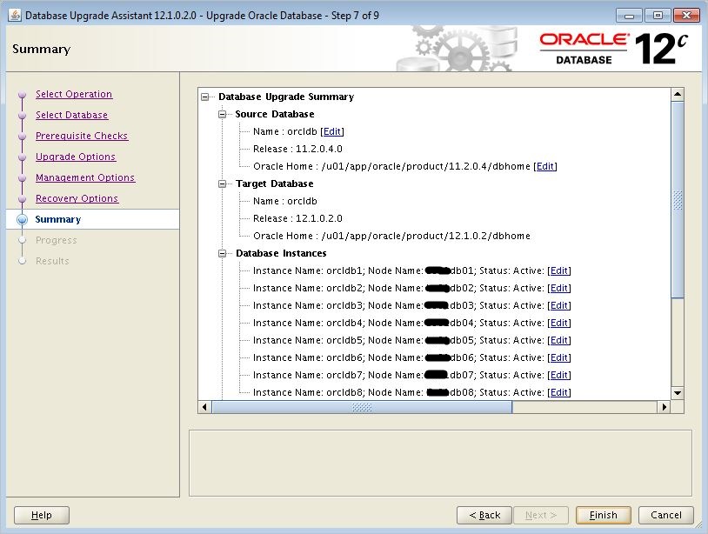Click the vertical scrollbar thumb
The width and height of the screenshot is (708, 534).
coord(678,199)
